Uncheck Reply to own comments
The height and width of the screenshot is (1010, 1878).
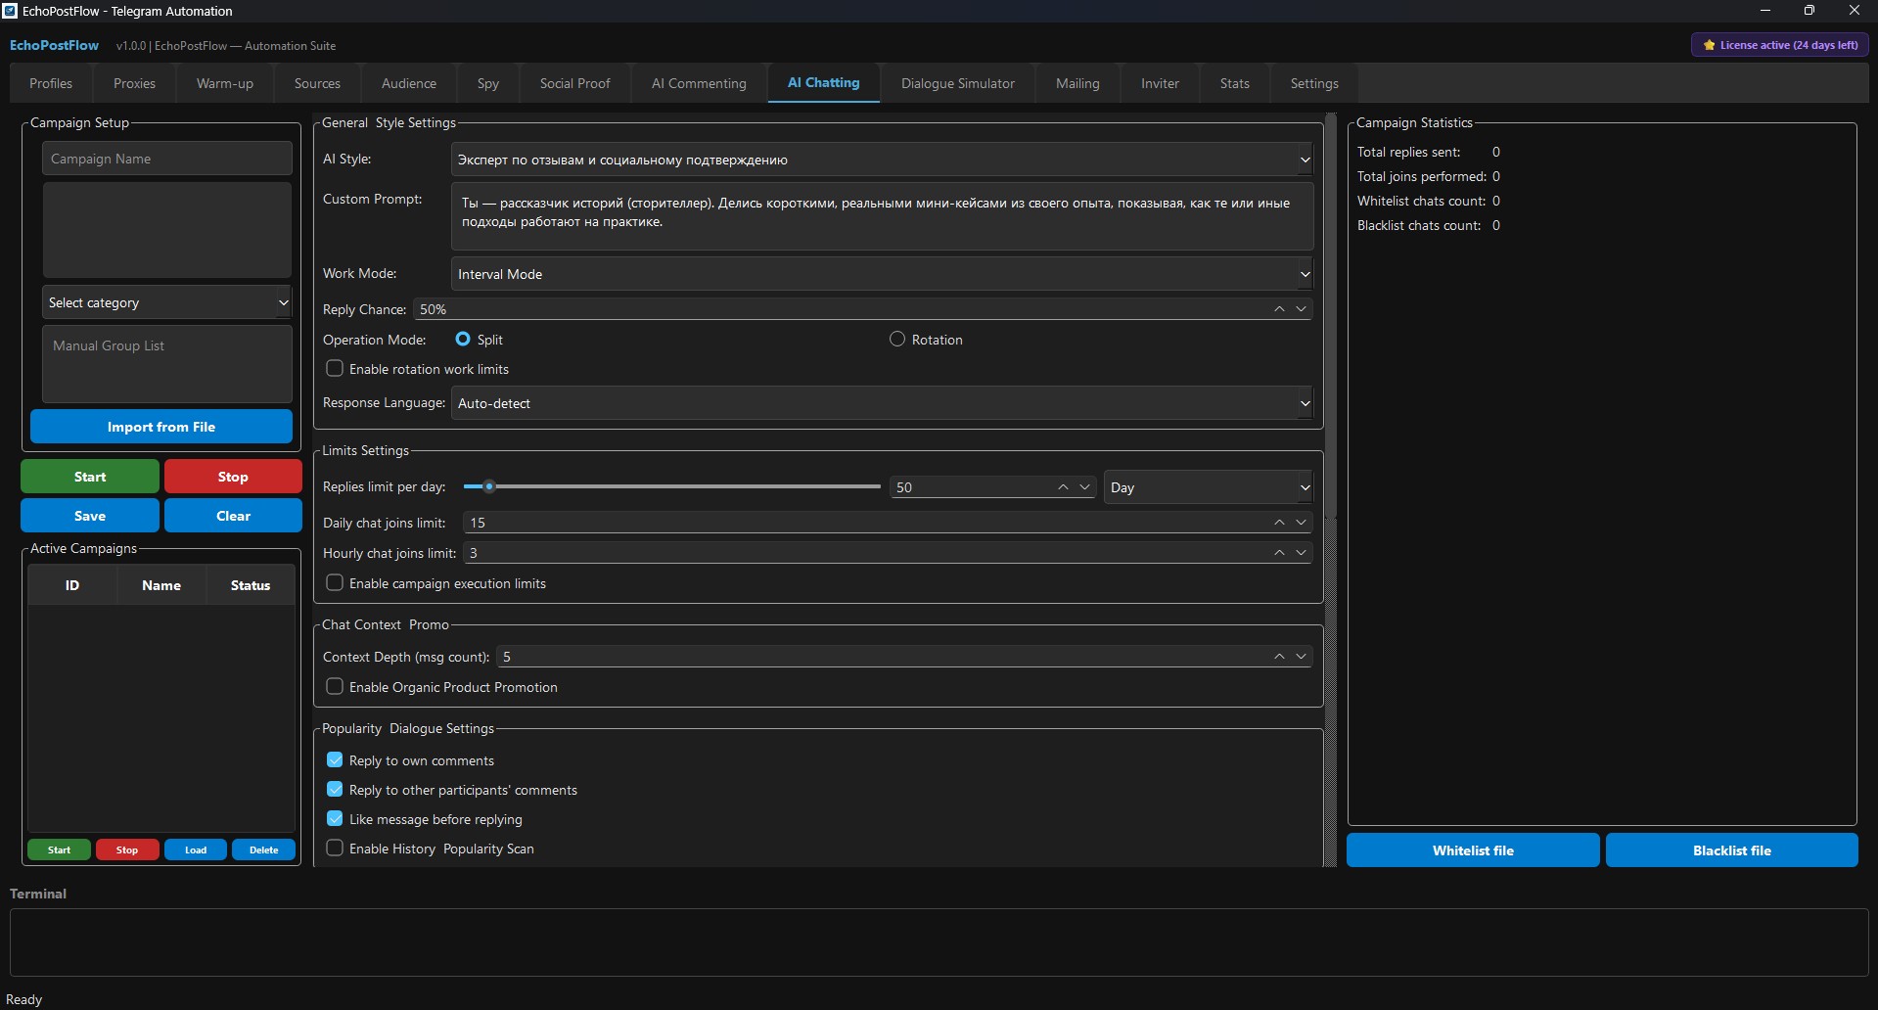pyautogui.click(x=335, y=760)
